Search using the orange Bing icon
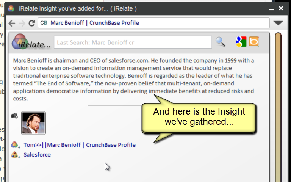The width and height of the screenshot is (291, 182). click(254, 41)
